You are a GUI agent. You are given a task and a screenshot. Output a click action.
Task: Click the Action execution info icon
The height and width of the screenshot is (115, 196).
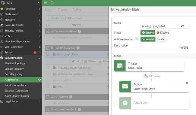(x=136, y=39)
